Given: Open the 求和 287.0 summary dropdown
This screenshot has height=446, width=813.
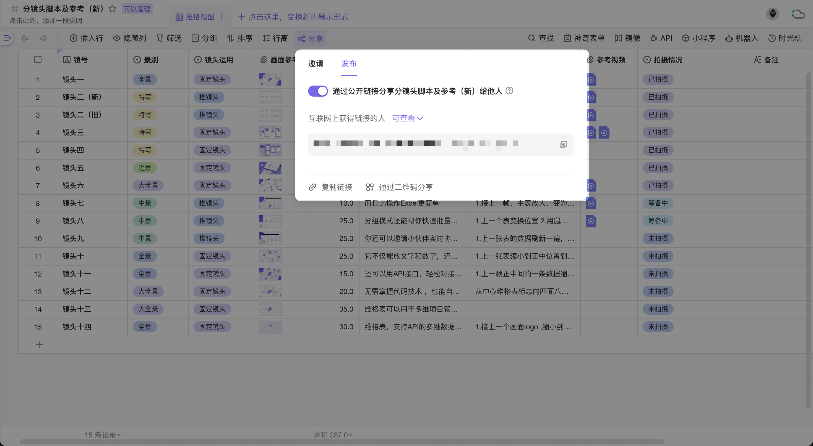Looking at the screenshot, I should [333, 435].
